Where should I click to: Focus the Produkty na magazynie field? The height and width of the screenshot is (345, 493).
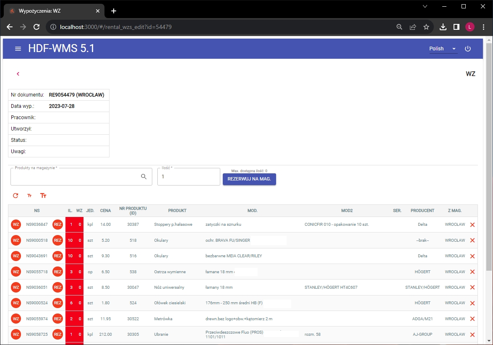click(x=76, y=177)
